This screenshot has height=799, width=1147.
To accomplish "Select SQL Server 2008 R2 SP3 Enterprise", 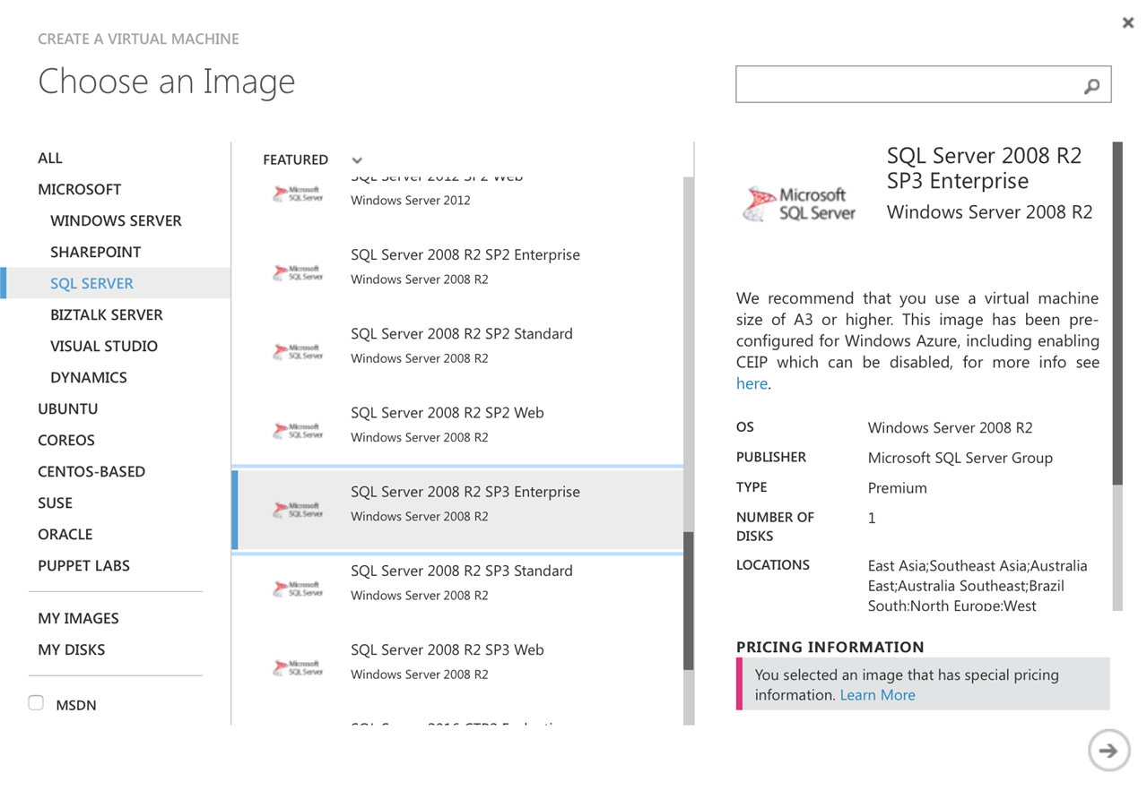I will tap(457, 509).
